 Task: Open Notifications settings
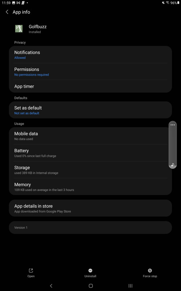[x=90, y=55]
